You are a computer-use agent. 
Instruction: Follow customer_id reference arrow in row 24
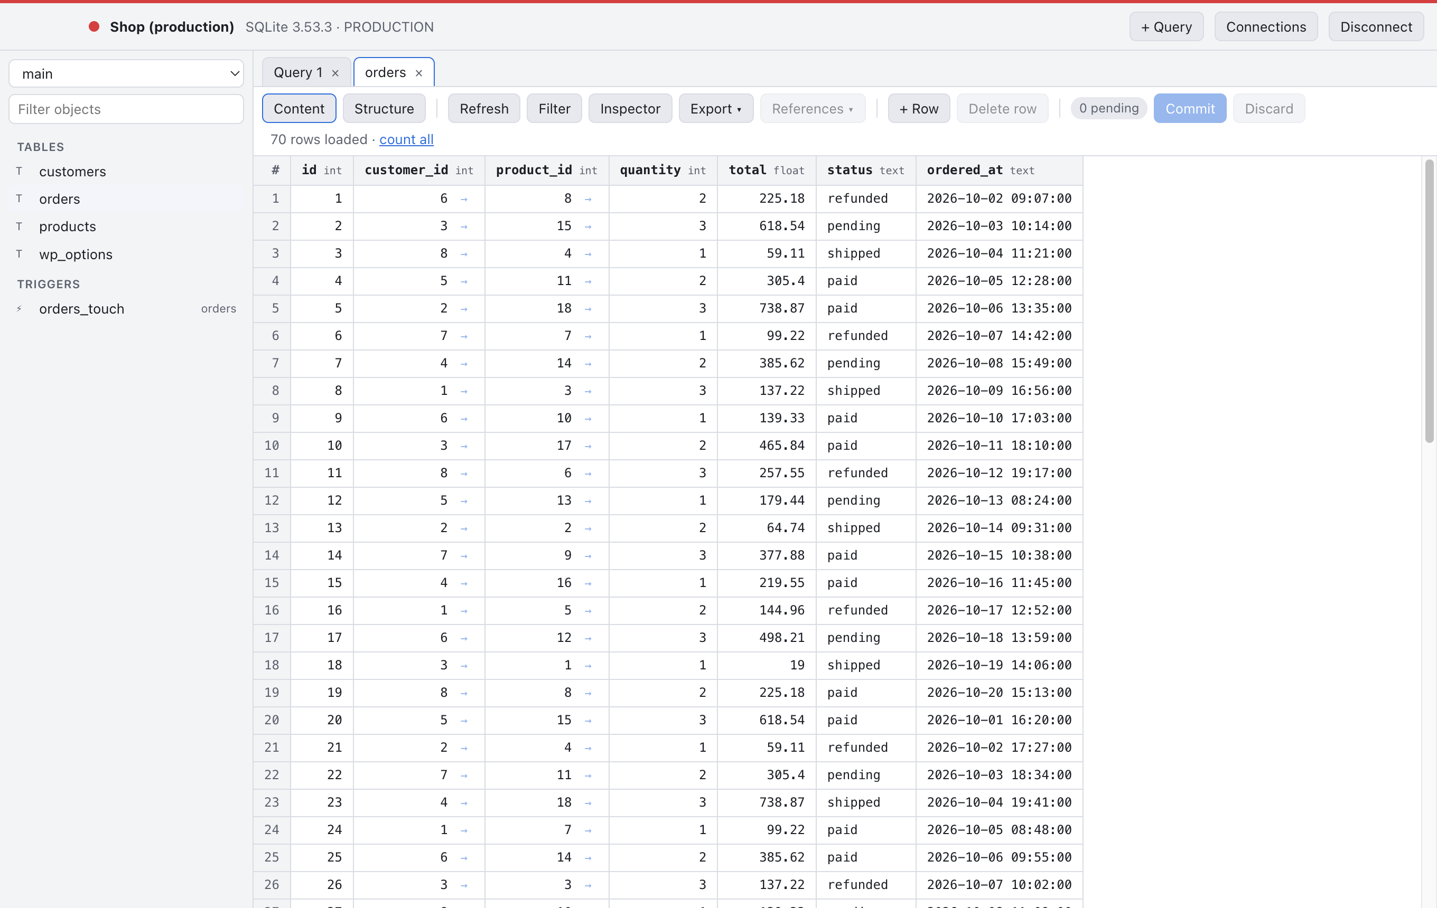464,830
